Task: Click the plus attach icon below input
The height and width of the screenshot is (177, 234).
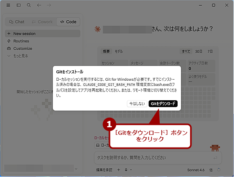Action: coord(119,170)
